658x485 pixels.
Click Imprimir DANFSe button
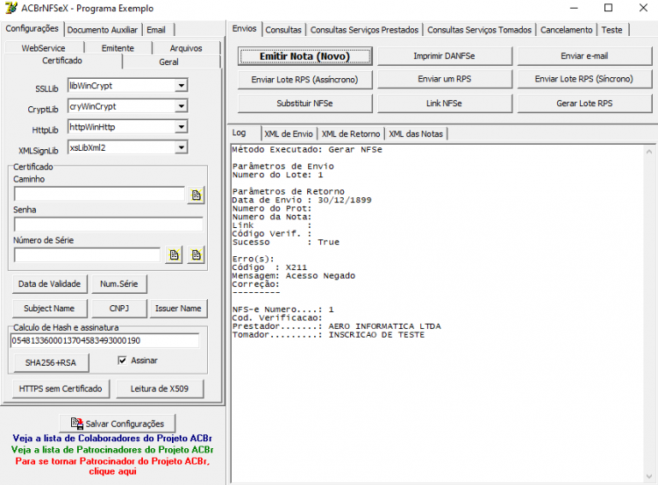pyautogui.click(x=445, y=56)
